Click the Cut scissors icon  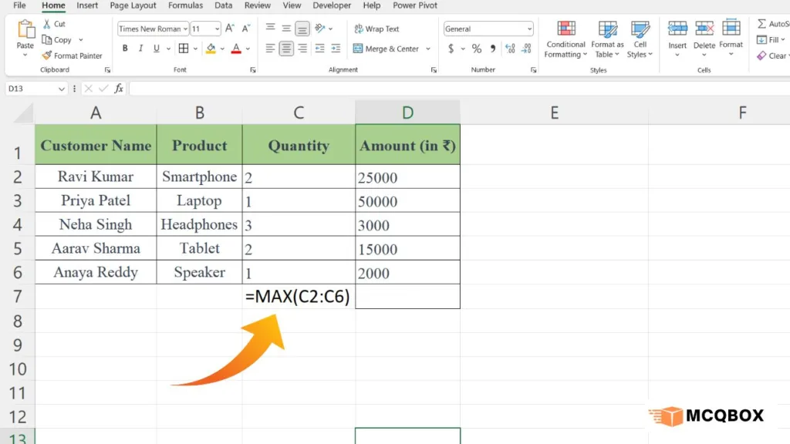[x=47, y=24]
